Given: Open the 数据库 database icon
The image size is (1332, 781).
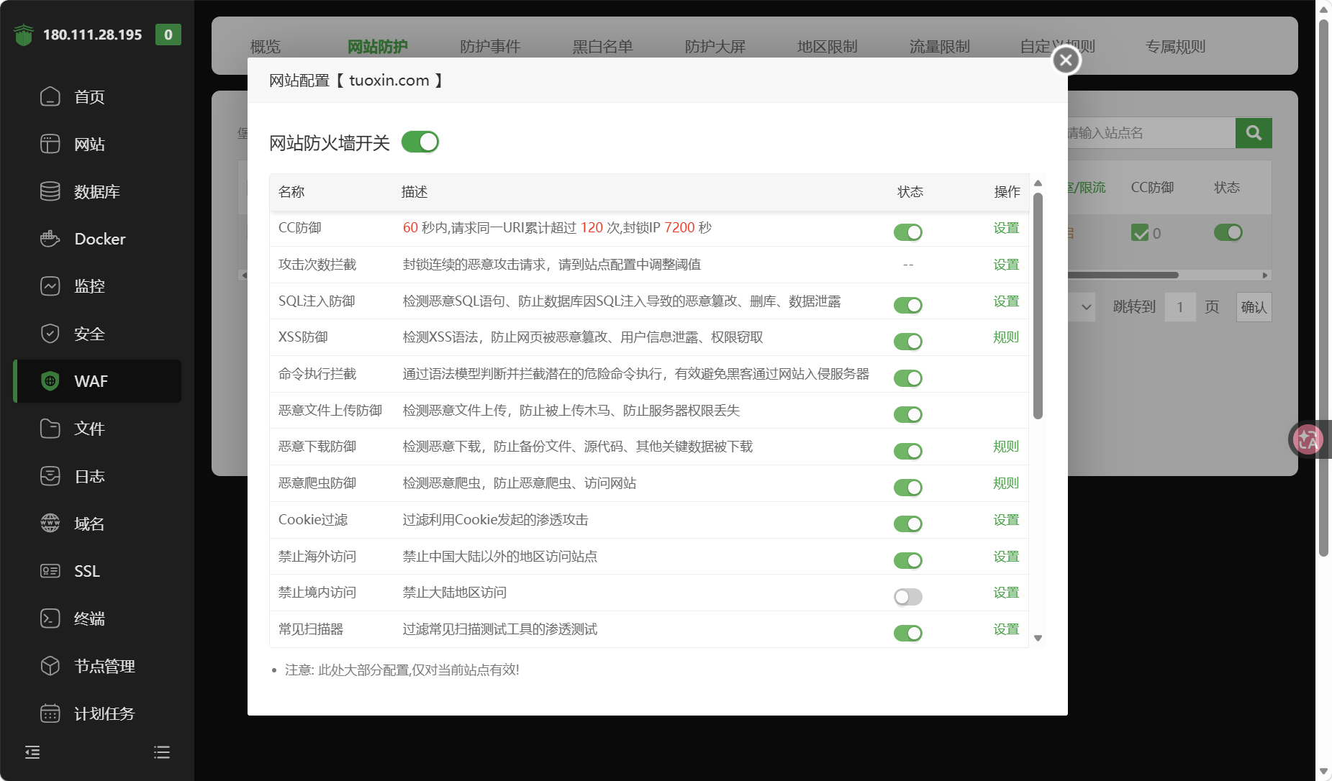Looking at the screenshot, I should [50, 191].
